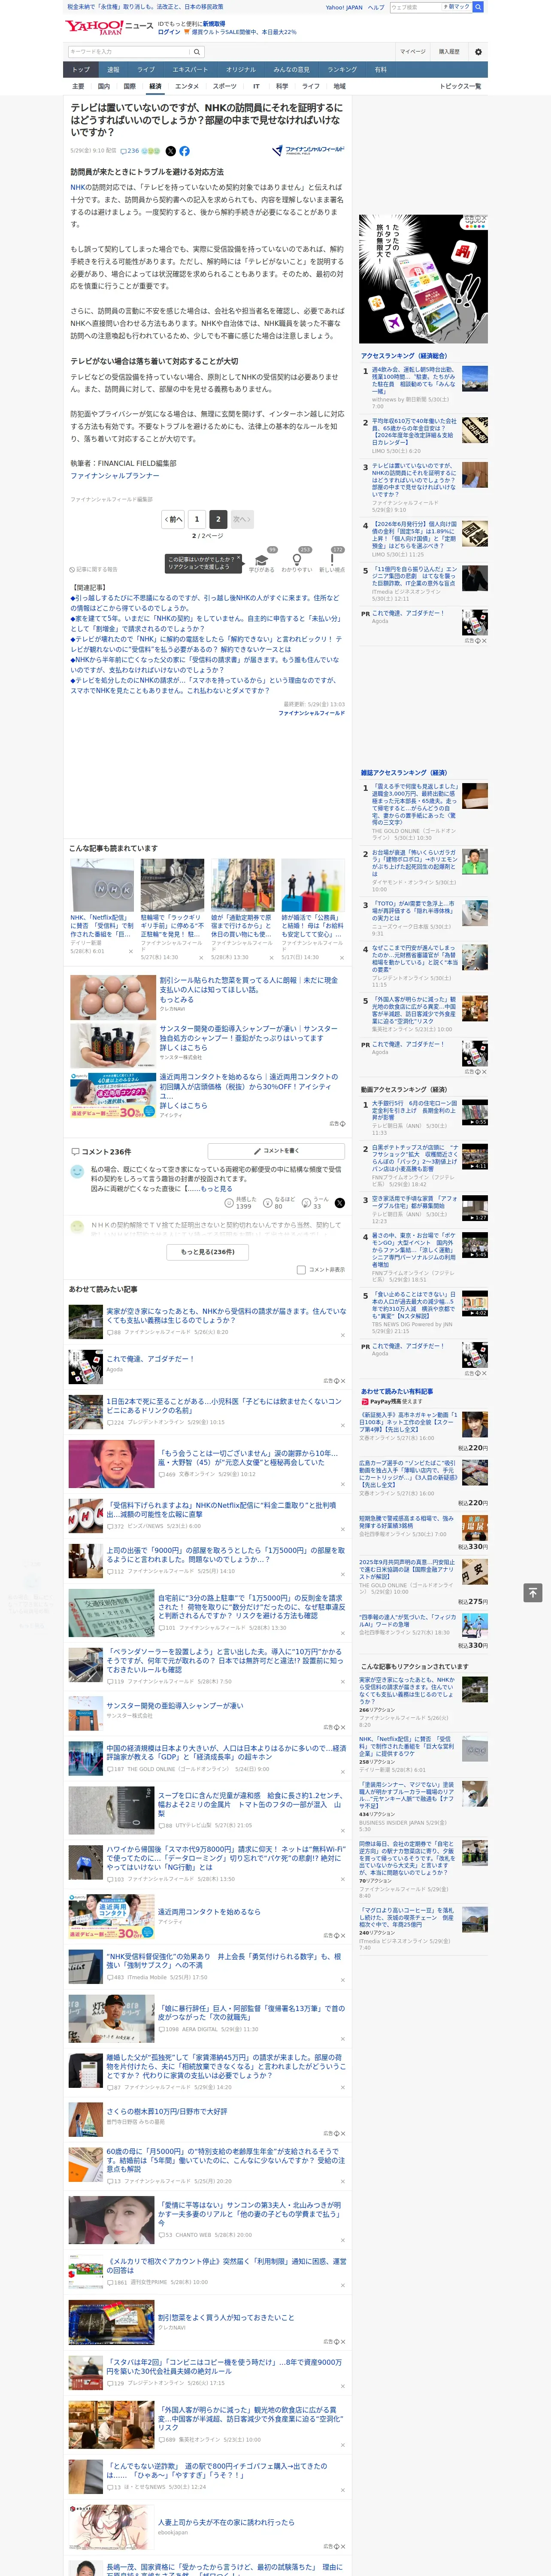Select the エンタメ category tab
Viewport: 551px width, 2576px height.
click(187, 86)
